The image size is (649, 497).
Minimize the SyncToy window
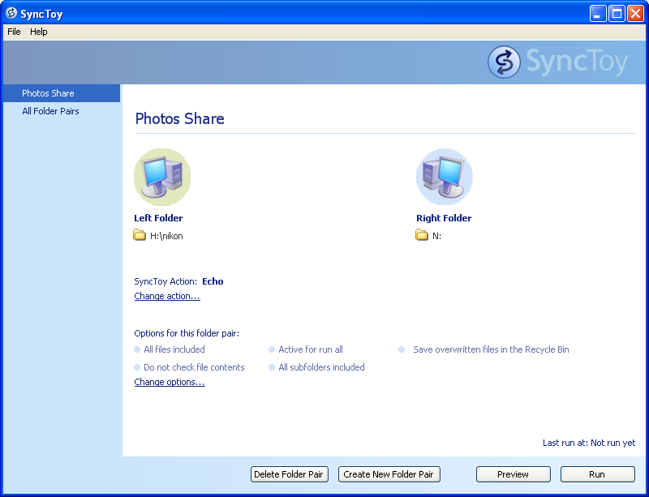598,14
